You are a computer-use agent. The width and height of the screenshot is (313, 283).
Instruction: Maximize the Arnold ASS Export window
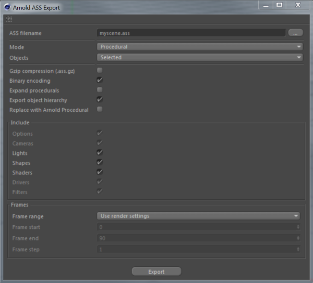(280, 5)
